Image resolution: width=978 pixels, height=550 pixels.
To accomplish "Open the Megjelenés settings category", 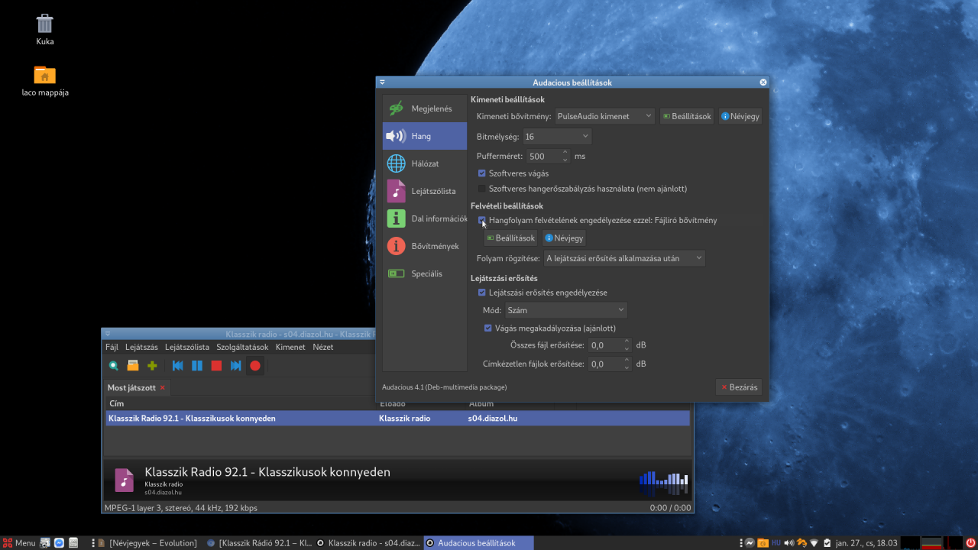I will [425, 108].
